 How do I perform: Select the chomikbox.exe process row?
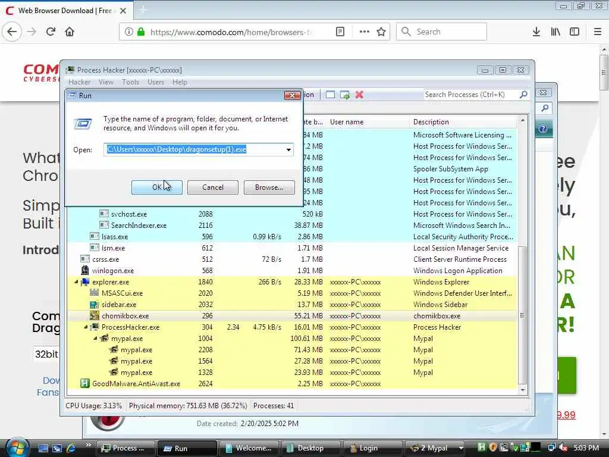[293, 316]
